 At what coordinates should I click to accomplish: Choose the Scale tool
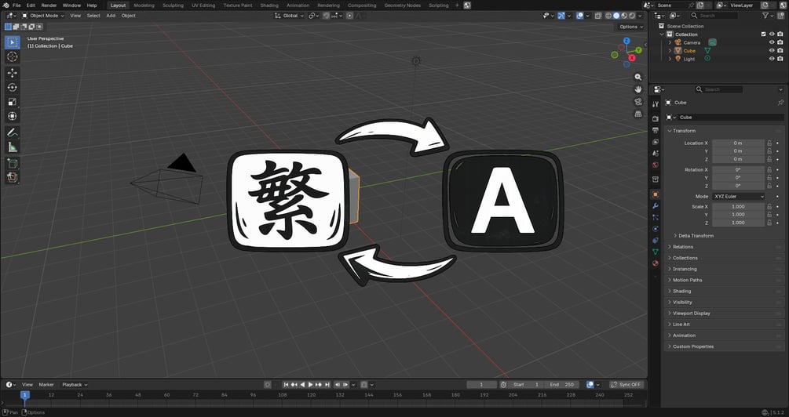[13, 102]
